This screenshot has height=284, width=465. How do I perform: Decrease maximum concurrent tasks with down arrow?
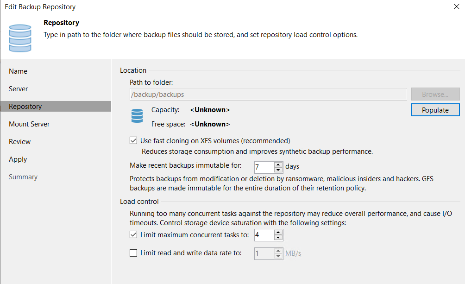tap(278, 238)
